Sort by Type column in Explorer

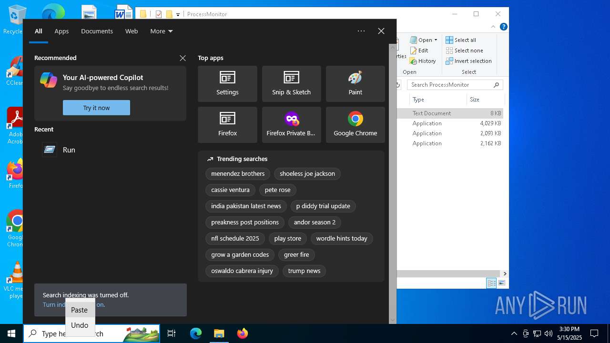pyautogui.click(x=437, y=100)
